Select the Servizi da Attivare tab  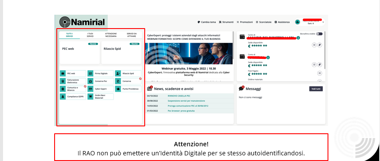pos(132,35)
